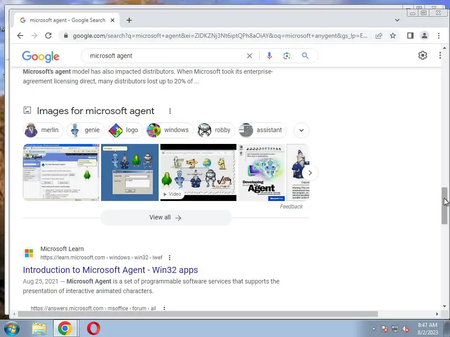This screenshot has width=450, height=337.
Task: Open the tab search dropdown arrow
Action: pyautogui.click(x=397, y=20)
